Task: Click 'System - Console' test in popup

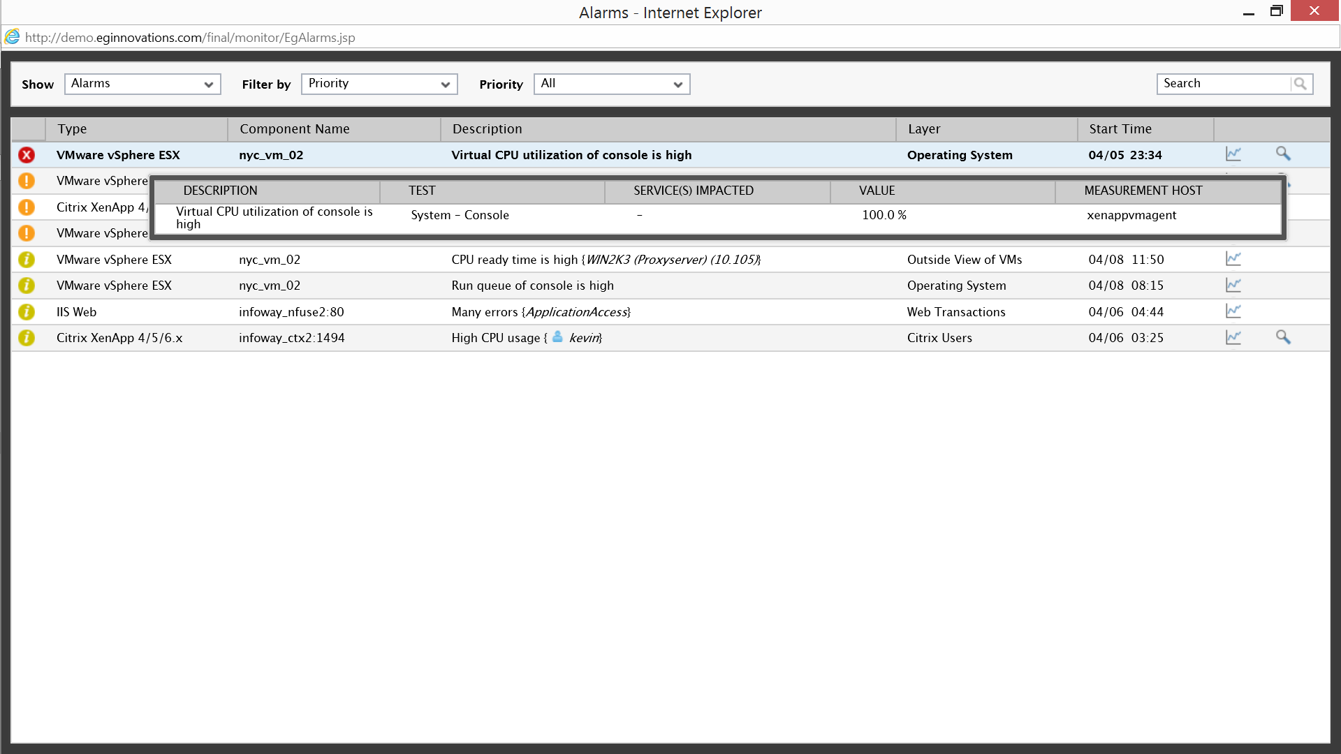Action: click(460, 215)
